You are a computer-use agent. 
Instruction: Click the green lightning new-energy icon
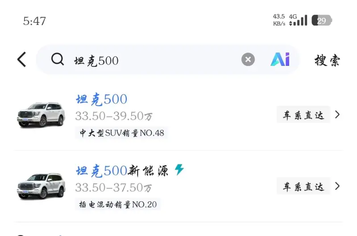[179, 170]
